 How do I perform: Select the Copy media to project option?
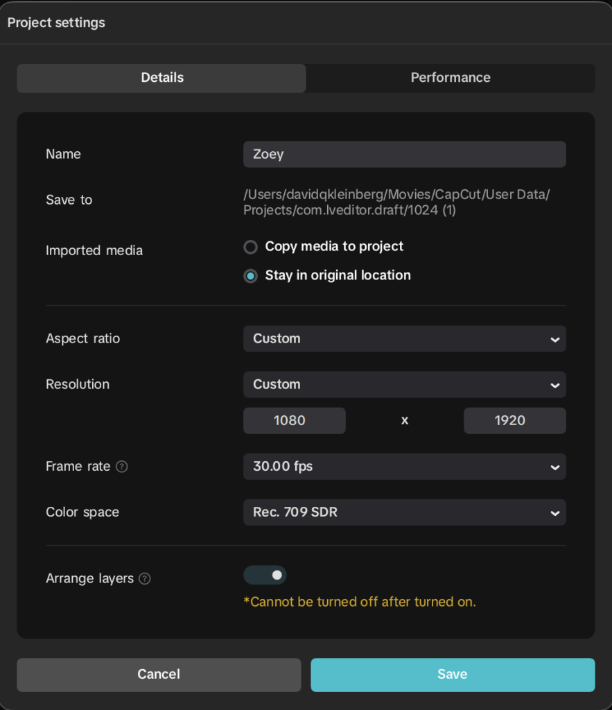[250, 247]
